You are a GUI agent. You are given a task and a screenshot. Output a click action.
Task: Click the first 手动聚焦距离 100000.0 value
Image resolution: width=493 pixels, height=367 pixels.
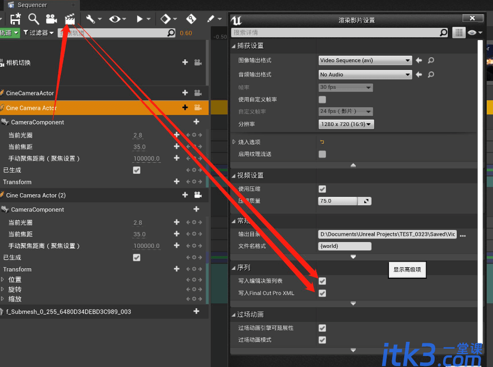147,159
